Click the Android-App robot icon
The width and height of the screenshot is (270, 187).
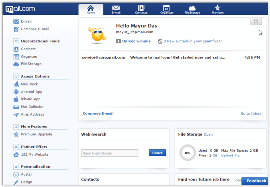point(16,92)
